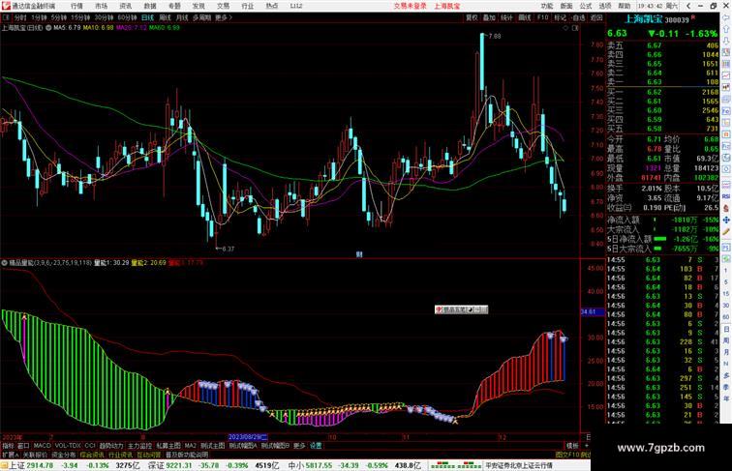
Task: Click the up arrow icon in right sidebar
Action: [x=726, y=29]
